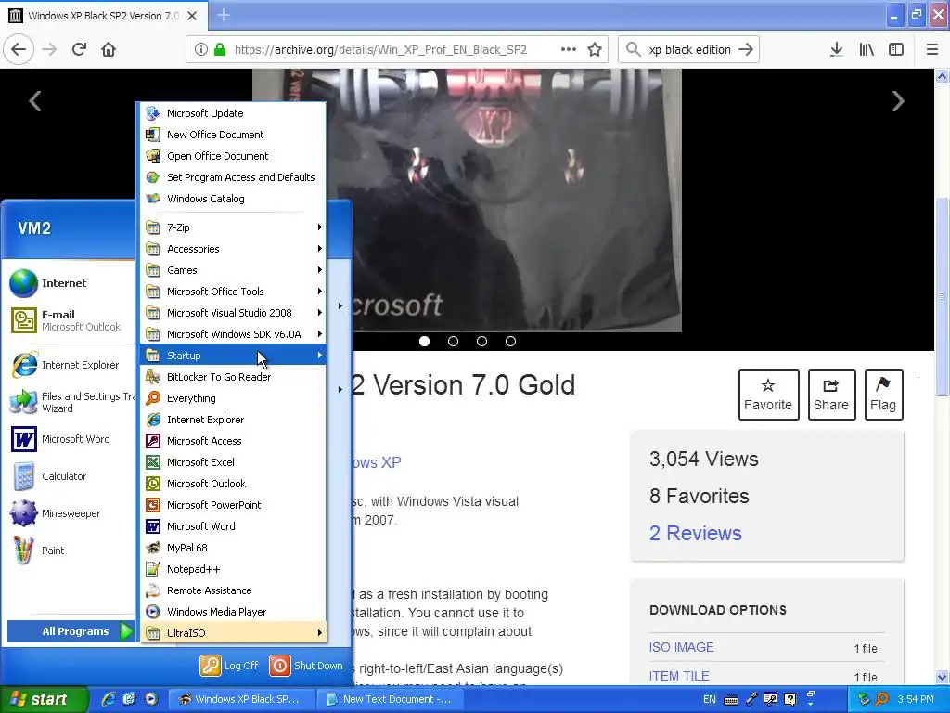Switch to the Windows XP Black SP2 tab
Screen dimensions: 950x713
coord(103,16)
